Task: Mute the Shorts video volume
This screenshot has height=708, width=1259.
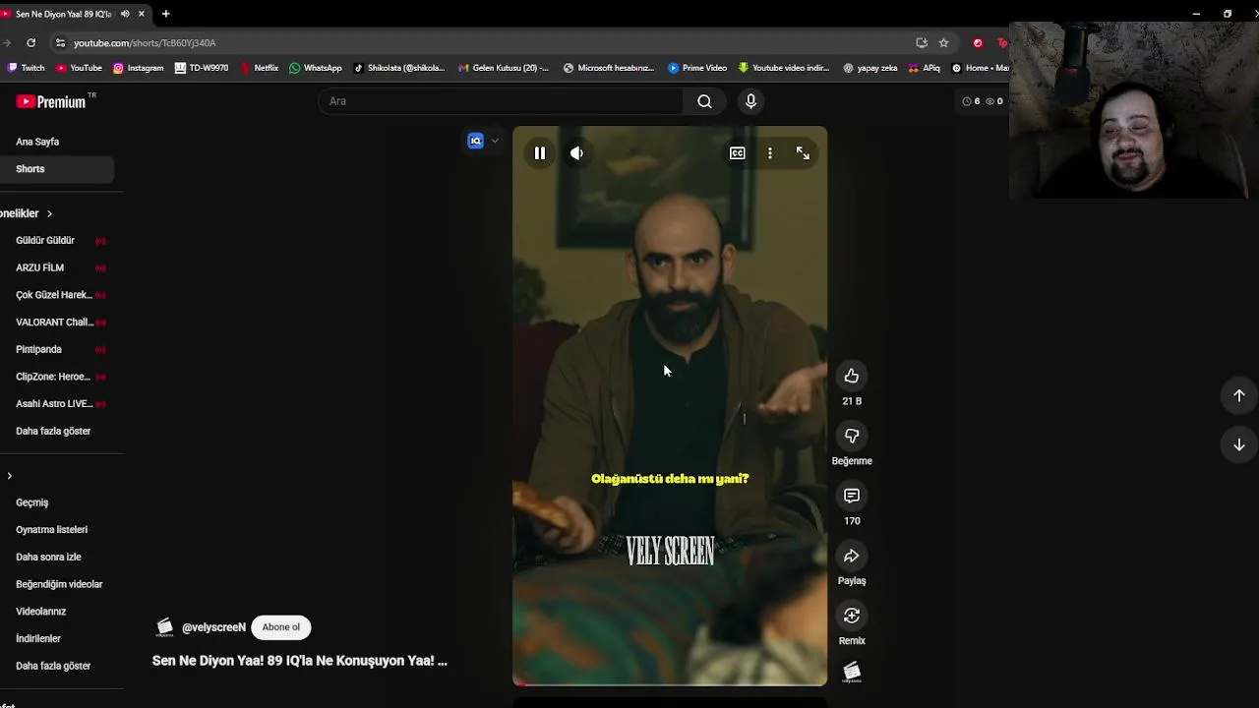Action: (576, 153)
